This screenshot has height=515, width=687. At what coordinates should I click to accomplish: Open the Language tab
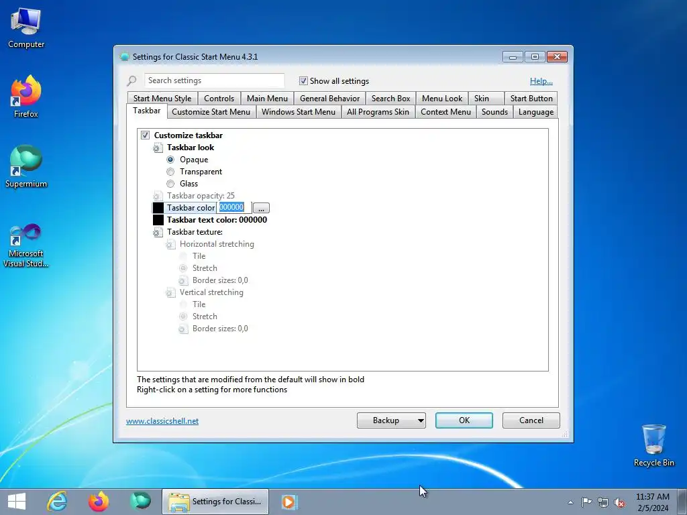(x=536, y=112)
